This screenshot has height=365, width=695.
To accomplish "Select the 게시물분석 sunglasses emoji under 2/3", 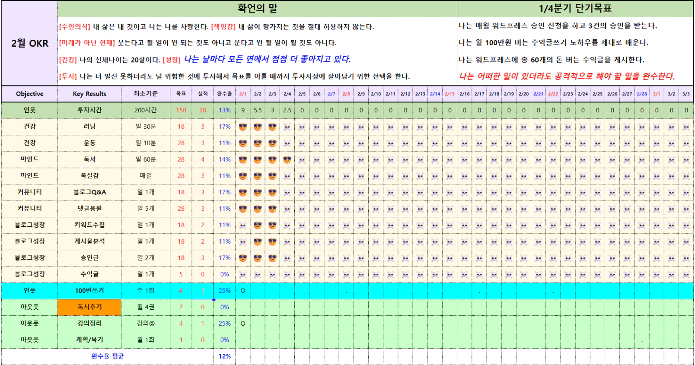I will click(272, 241).
